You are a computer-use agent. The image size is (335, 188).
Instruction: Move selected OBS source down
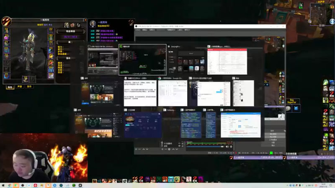pyautogui.click(x=177, y=149)
